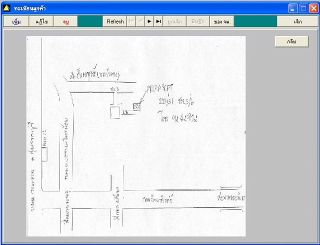Click the เพิ่ม (add) button
320x245 pixels.
(x=16, y=21)
